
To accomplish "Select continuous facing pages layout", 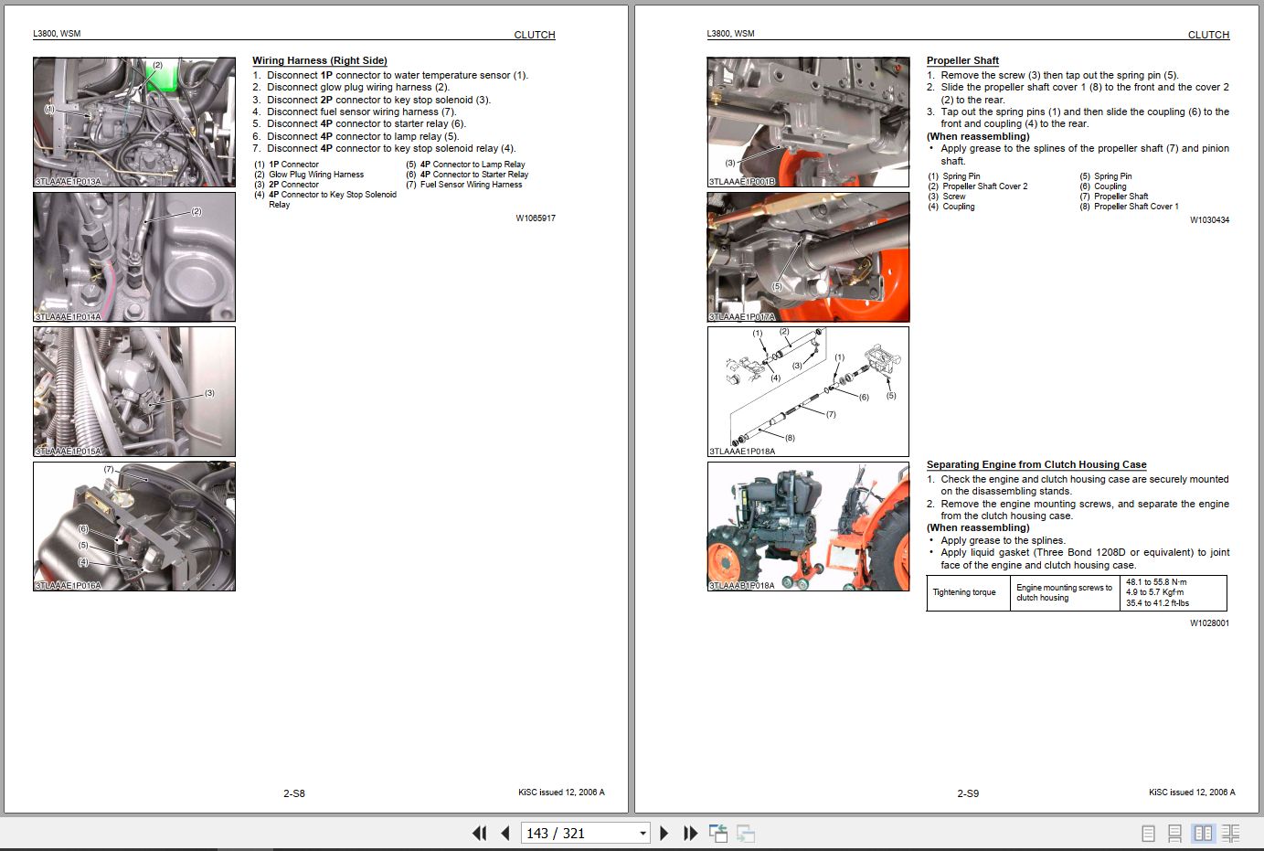I will pos(1231,833).
